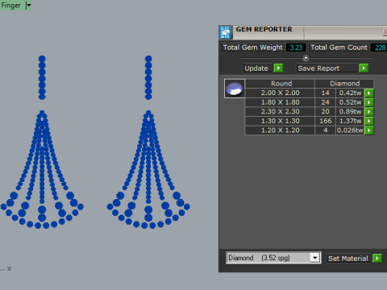The height and width of the screenshot is (290, 387).
Task: Click the Update button
Action: pos(258,68)
